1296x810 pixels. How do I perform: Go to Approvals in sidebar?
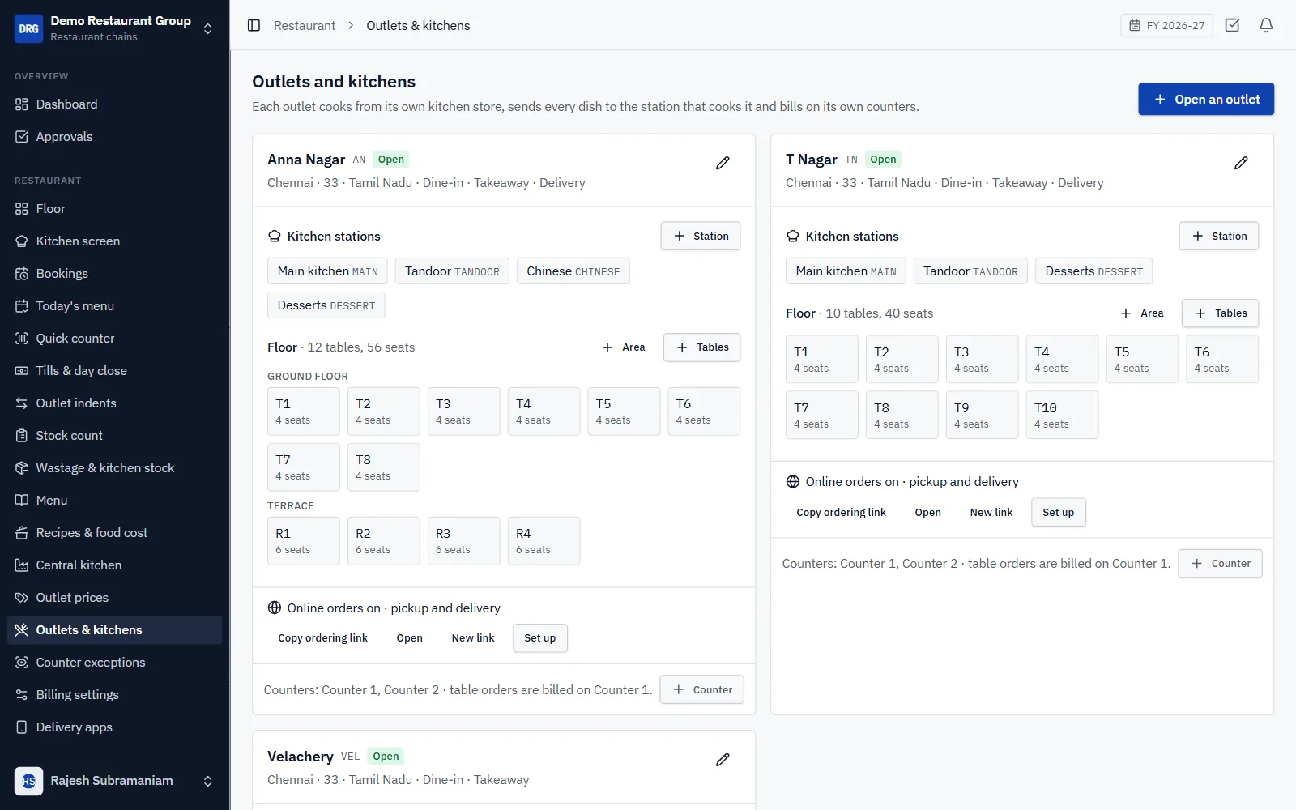(x=114, y=137)
